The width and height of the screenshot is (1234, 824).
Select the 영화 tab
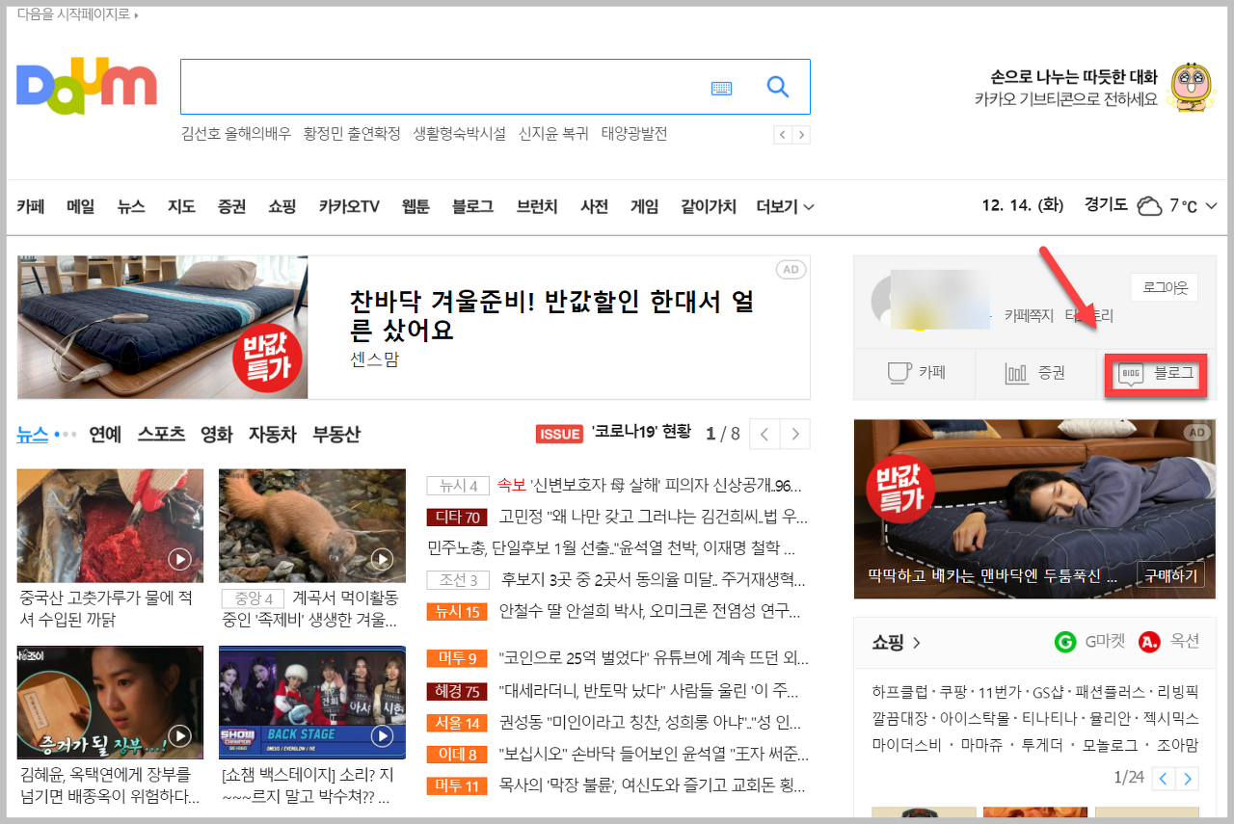tap(217, 434)
